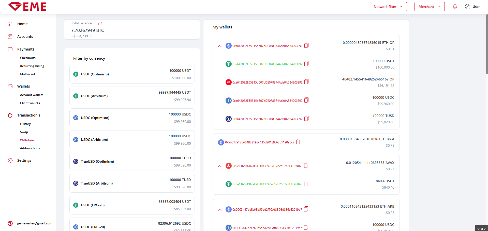The image size is (488, 231).
Task: Open the Network filter dropdown
Action: 388,7
